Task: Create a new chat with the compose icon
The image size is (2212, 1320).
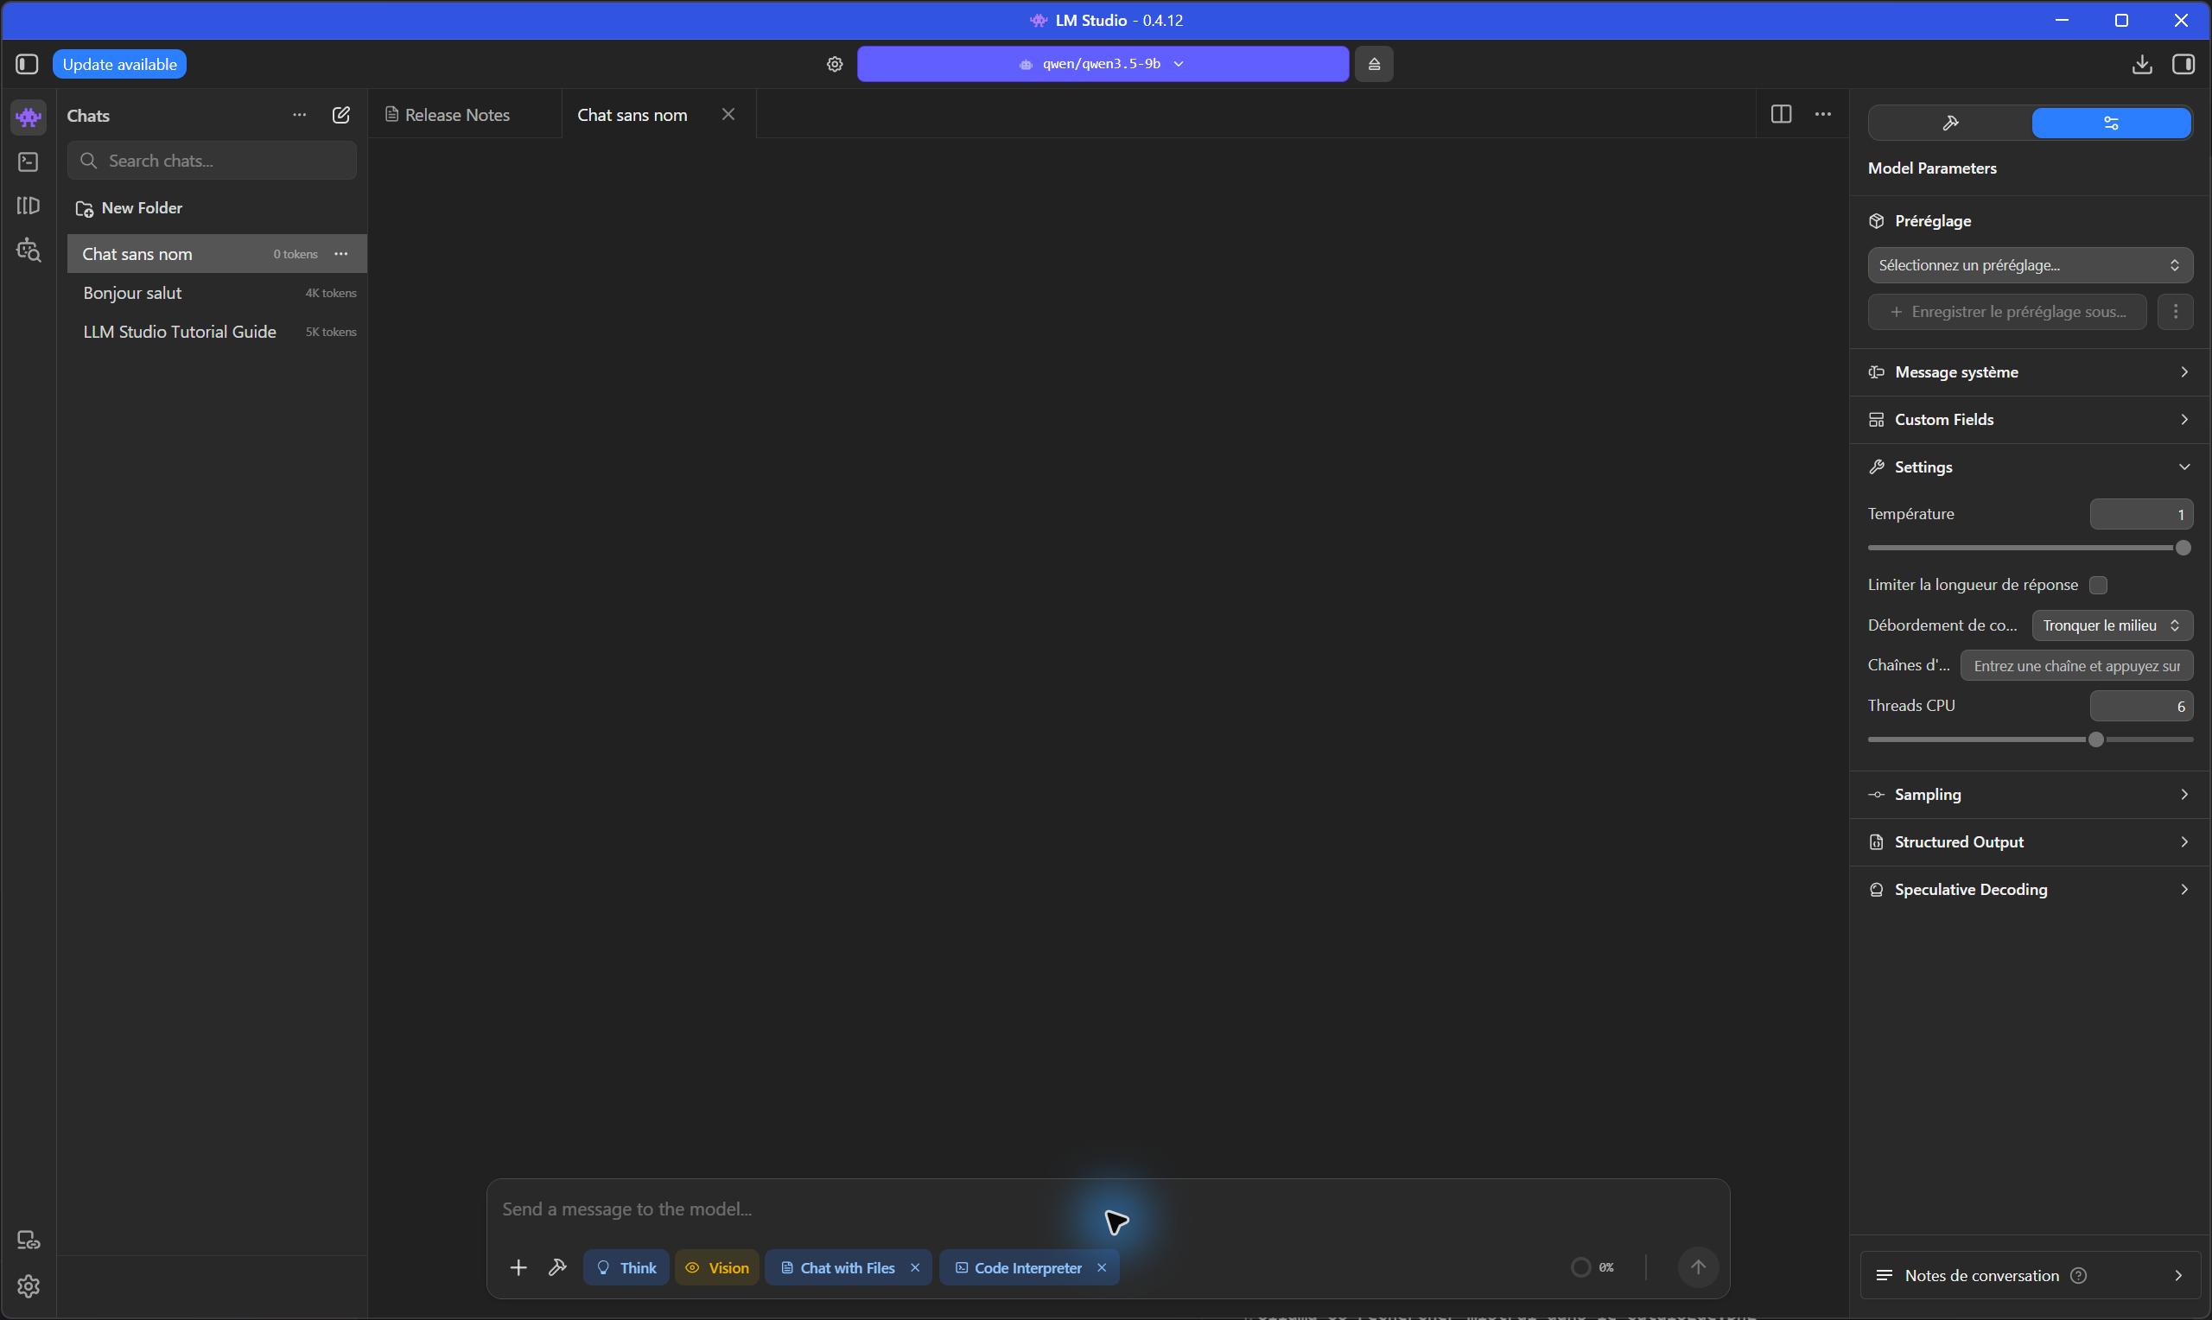Action: click(x=340, y=115)
